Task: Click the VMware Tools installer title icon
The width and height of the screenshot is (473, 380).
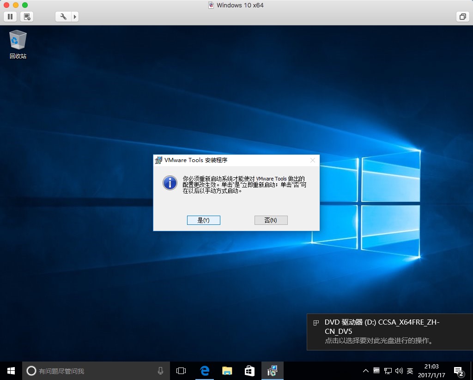Action: coord(158,160)
